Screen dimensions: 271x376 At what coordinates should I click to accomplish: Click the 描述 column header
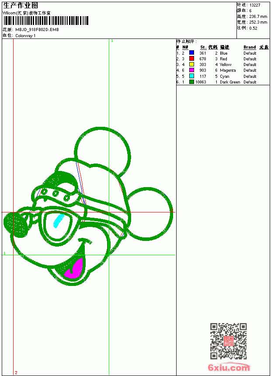point(225,47)
